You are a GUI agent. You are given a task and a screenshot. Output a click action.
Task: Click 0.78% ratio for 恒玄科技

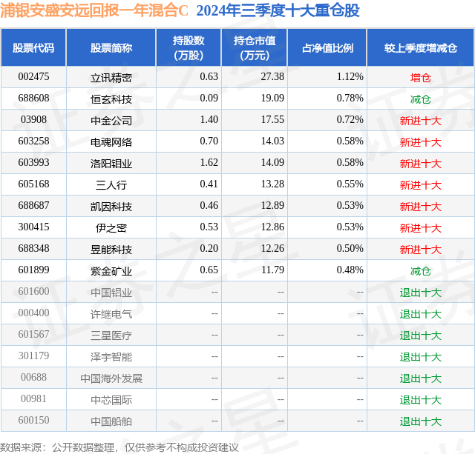350,99
